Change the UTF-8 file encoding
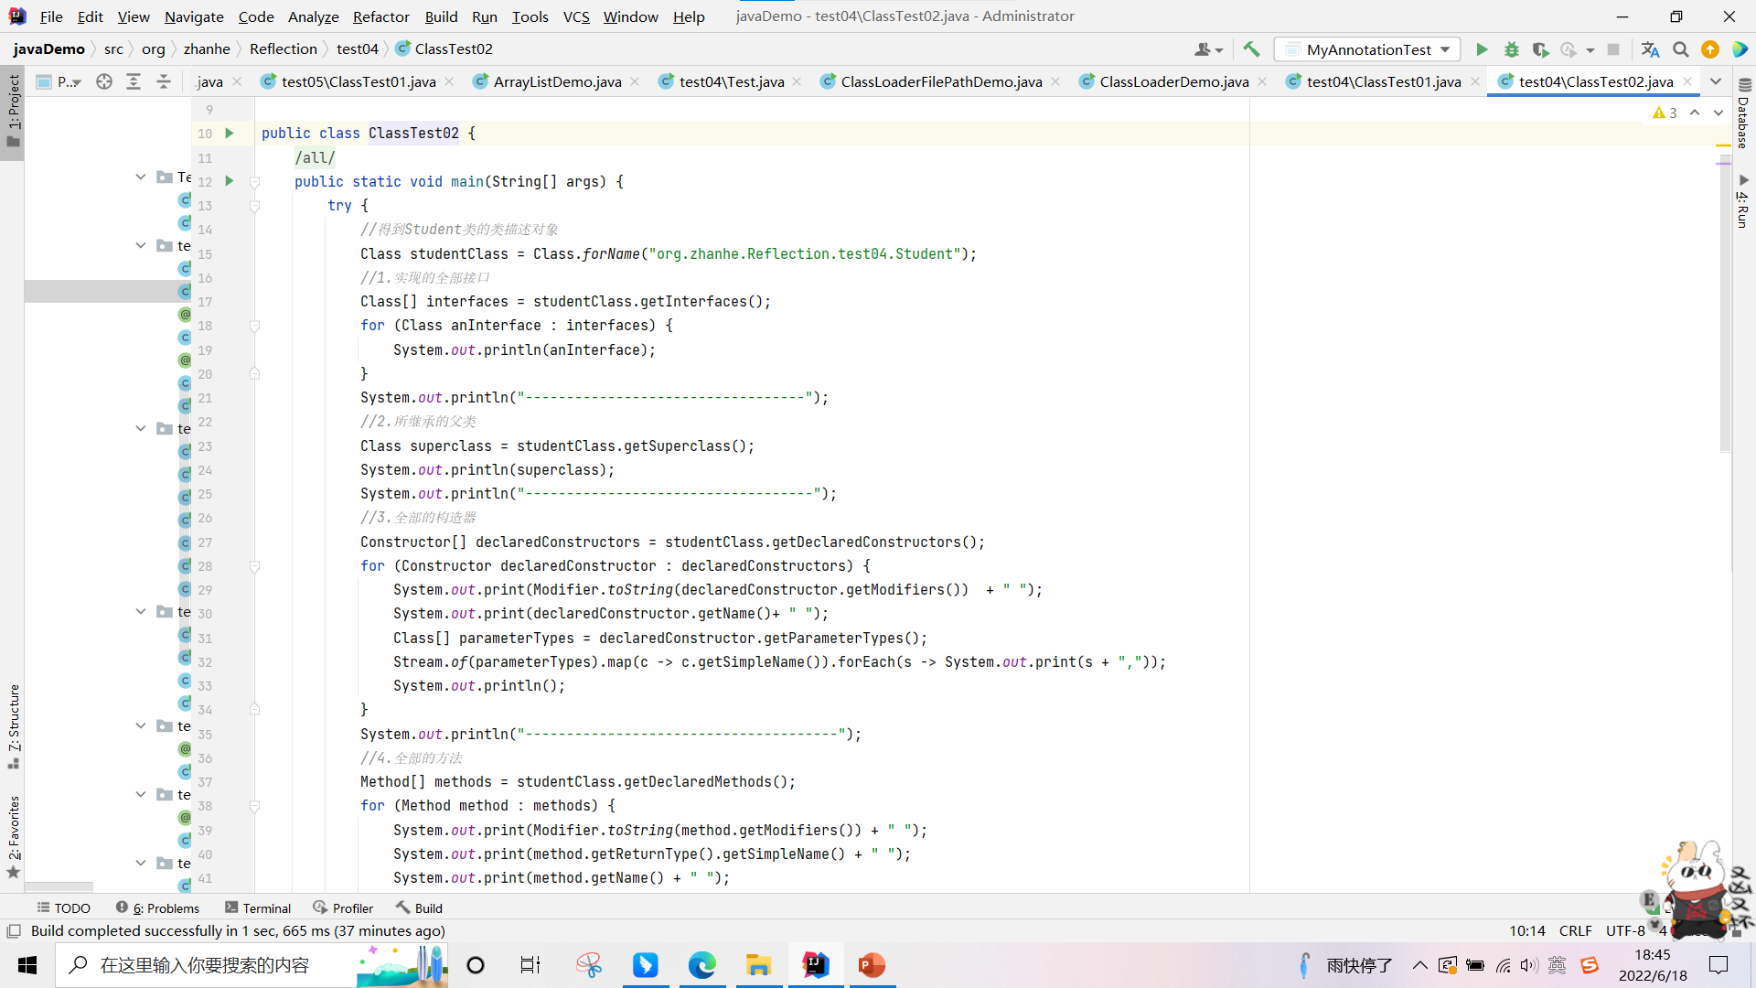The height and width of the screenshot is (988, 1756). (x=1624, y=930)
